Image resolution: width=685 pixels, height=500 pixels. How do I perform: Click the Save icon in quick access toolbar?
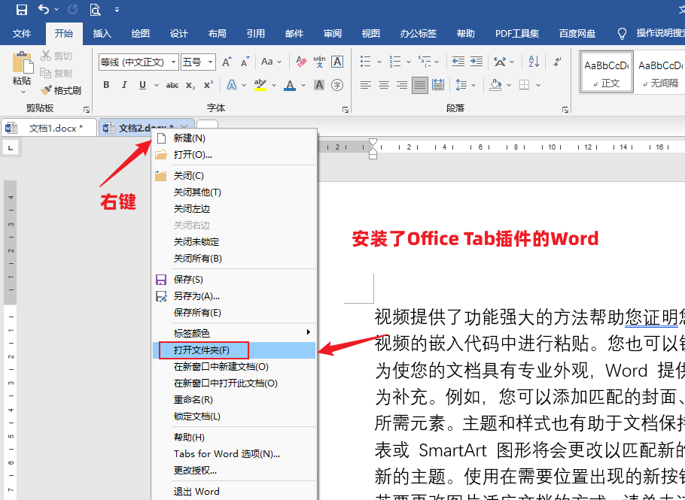(x=21, y=10)
